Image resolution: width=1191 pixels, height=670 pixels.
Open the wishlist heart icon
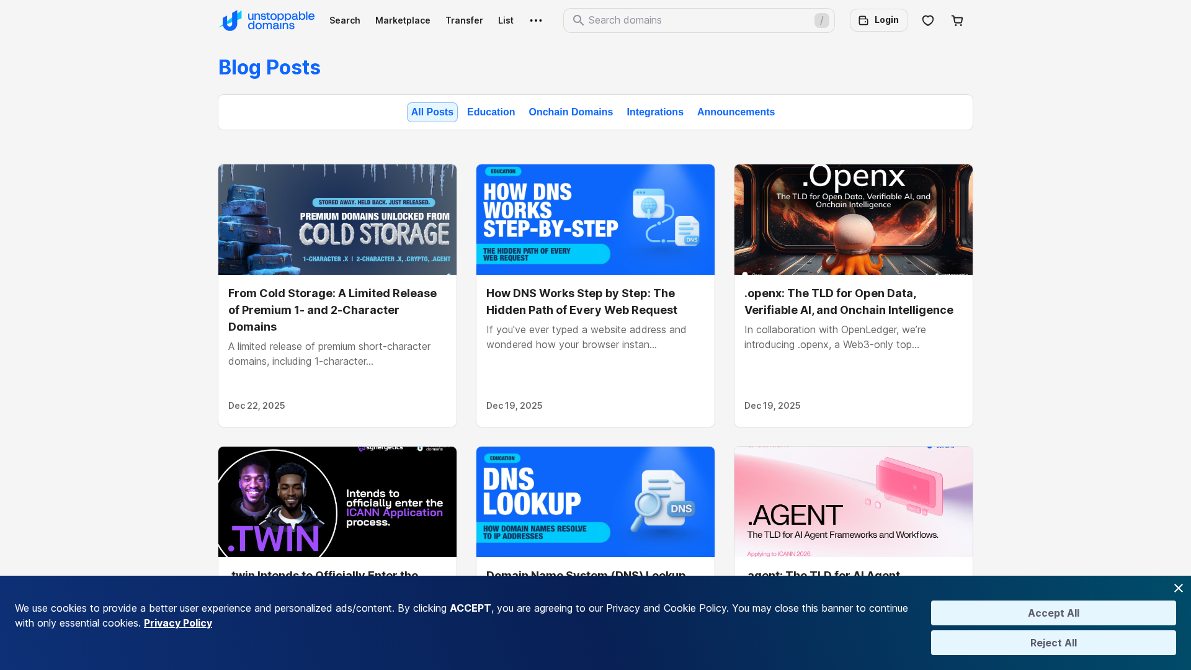928,20
